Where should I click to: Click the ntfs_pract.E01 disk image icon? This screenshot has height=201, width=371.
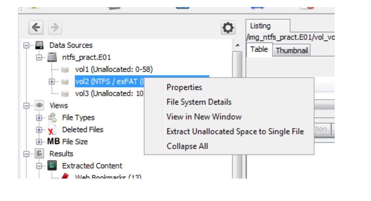pos(52,57)
